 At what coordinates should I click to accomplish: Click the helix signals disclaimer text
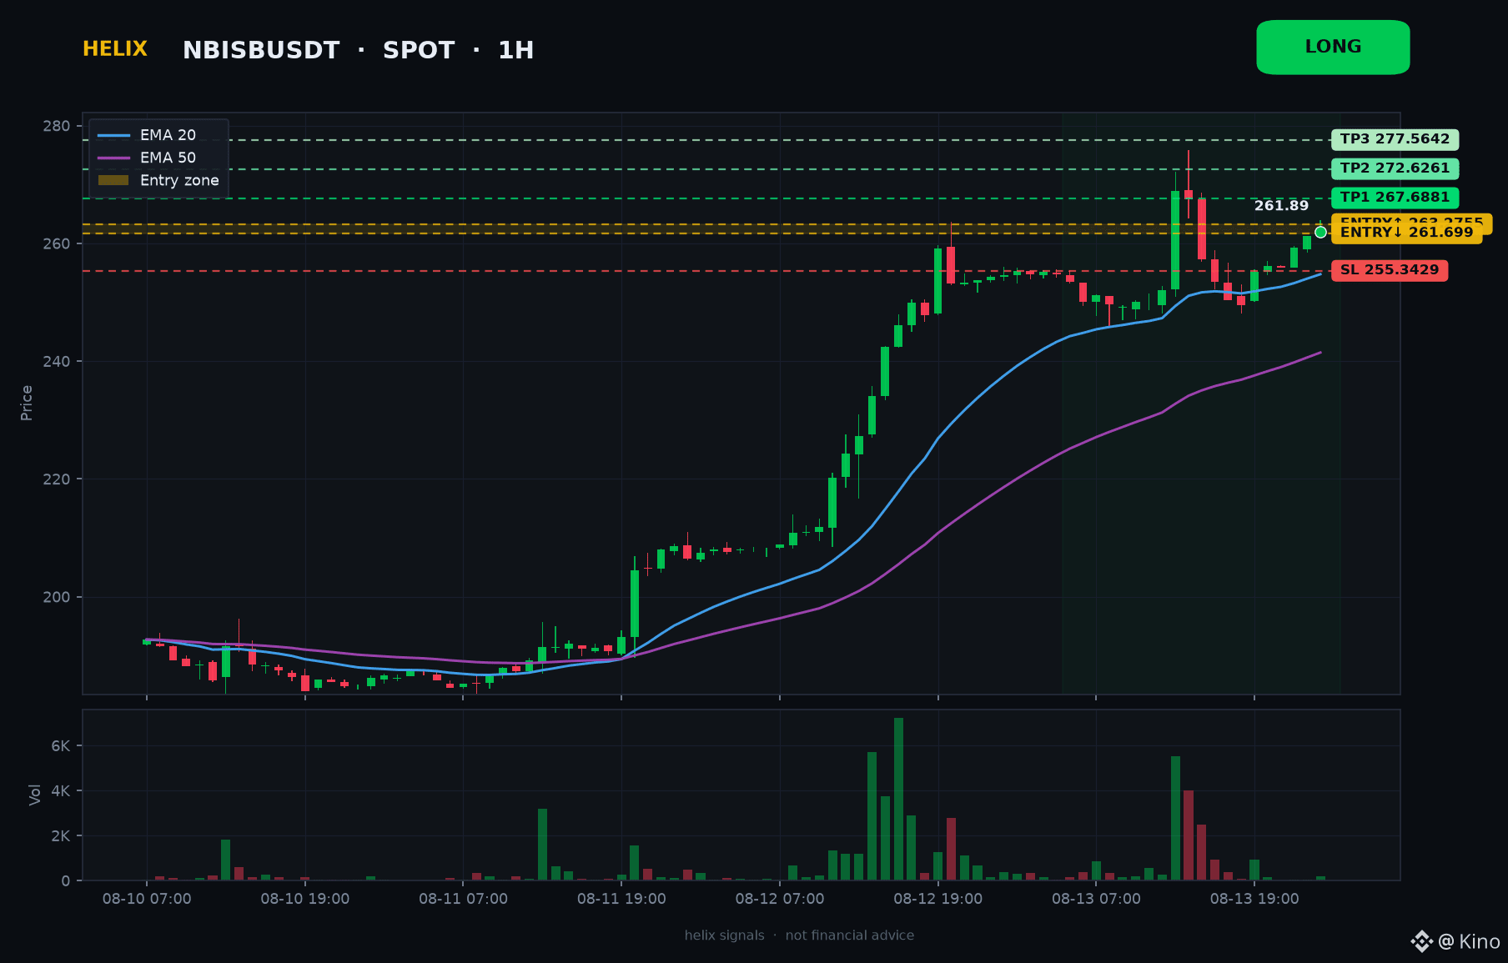click(799, 935)
